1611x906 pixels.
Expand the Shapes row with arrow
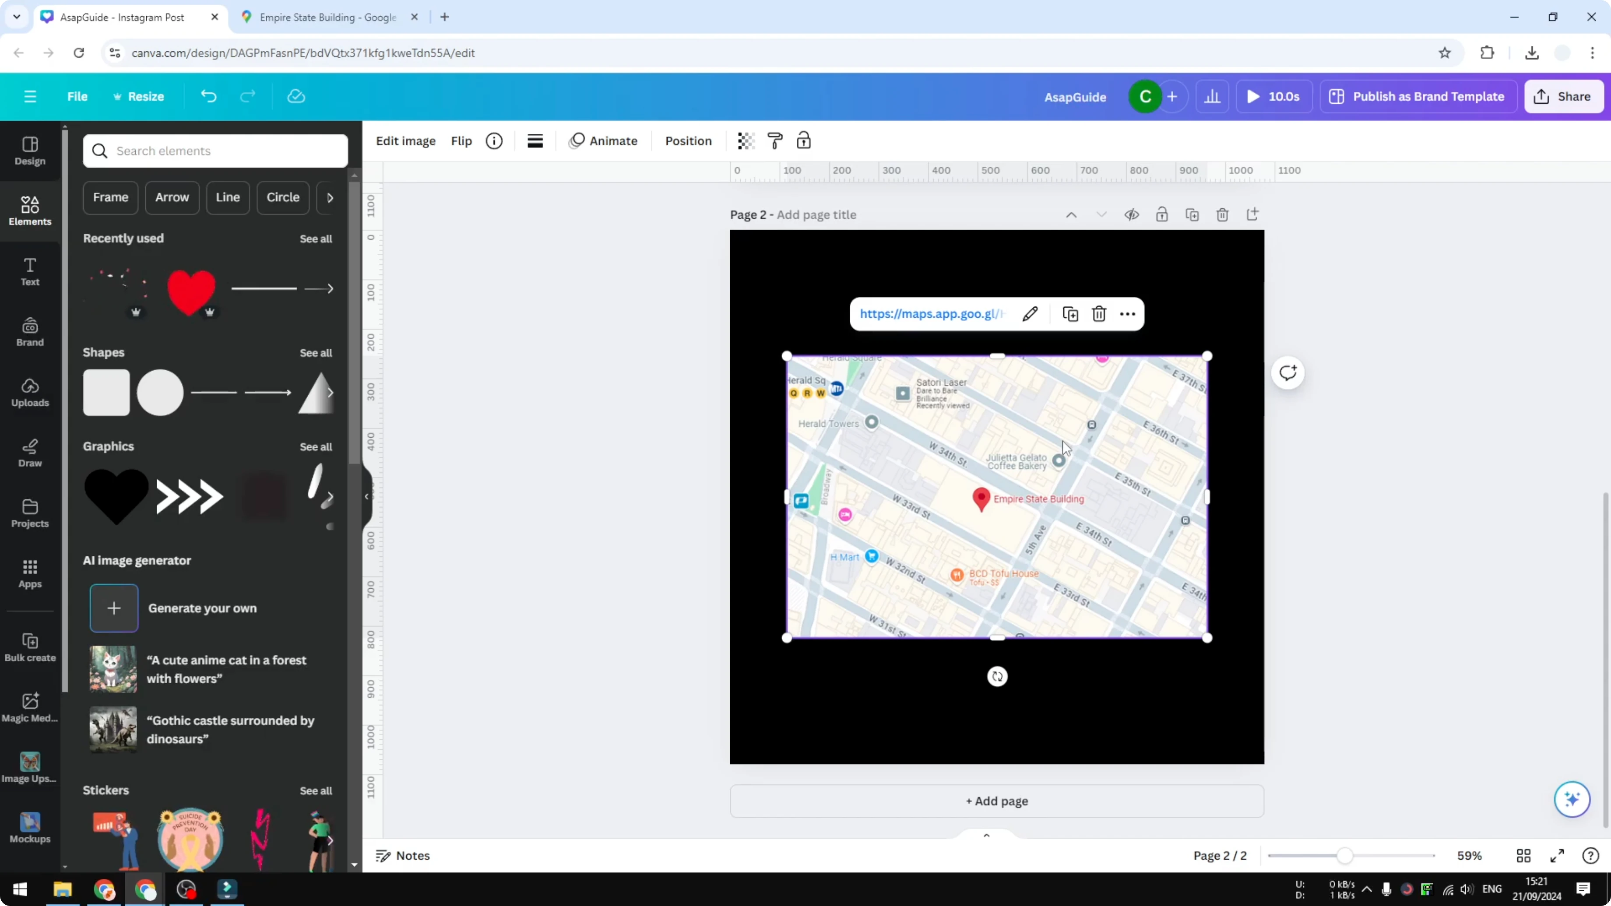[x=330, y=393]
